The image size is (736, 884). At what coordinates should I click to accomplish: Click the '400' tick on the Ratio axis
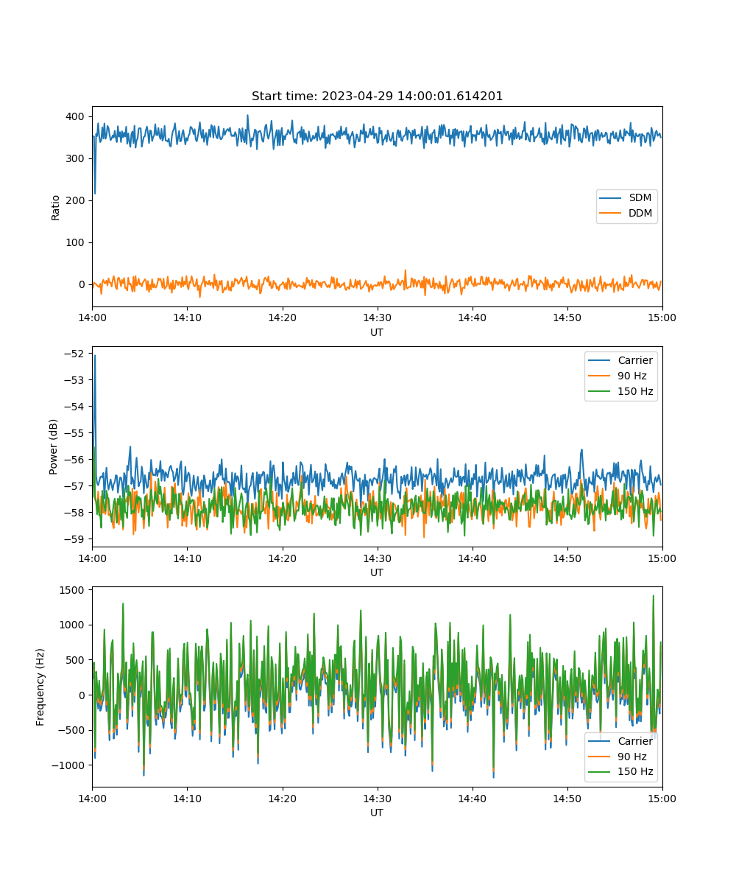coord(77,116)
